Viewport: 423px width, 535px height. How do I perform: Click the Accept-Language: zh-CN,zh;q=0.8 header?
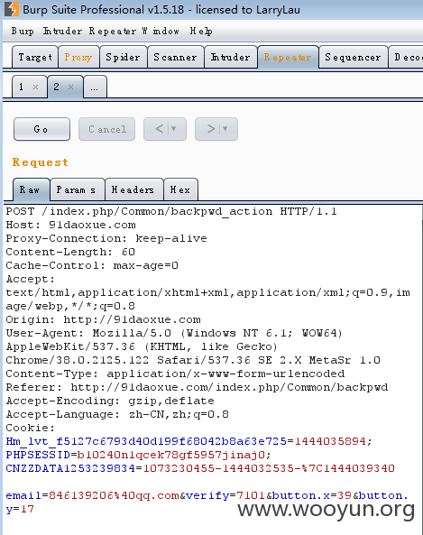[x=117, y=414]
